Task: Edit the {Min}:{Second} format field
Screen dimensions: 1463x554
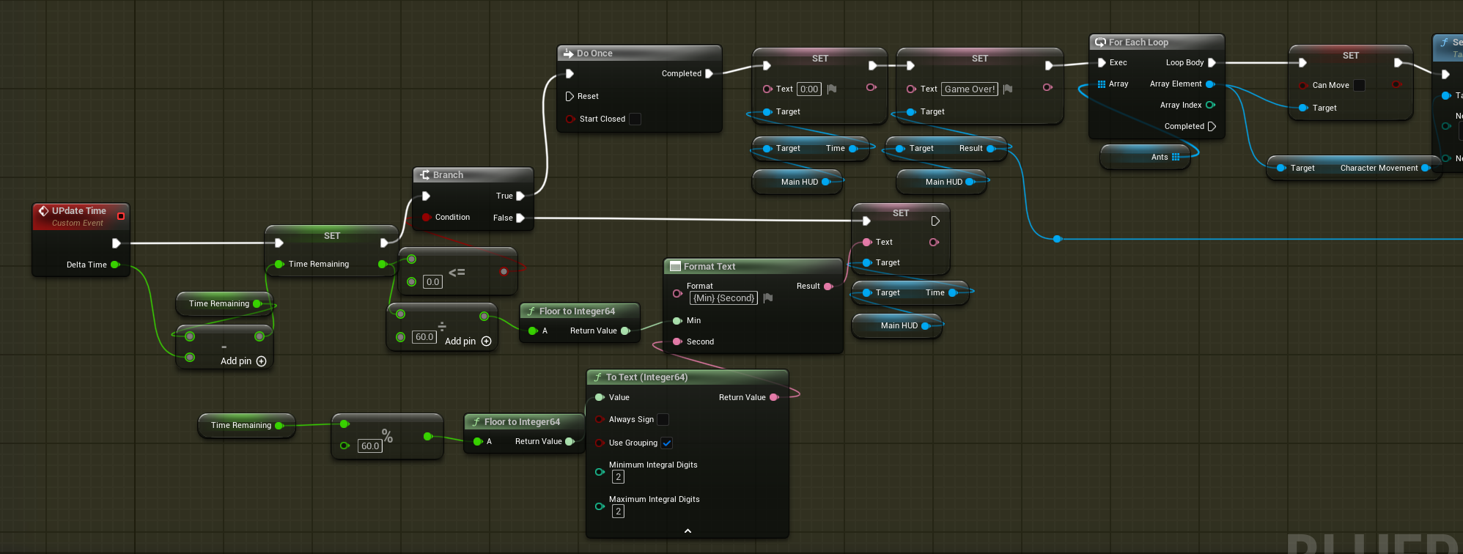Action: pos(723,298)
